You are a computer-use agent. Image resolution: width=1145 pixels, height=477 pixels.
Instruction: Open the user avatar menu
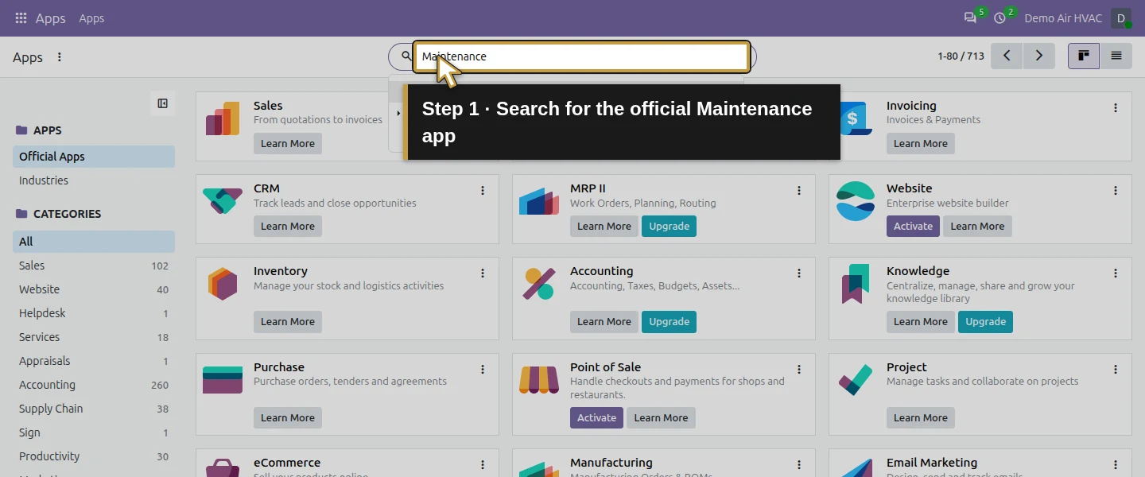[x=1120, y=17]
